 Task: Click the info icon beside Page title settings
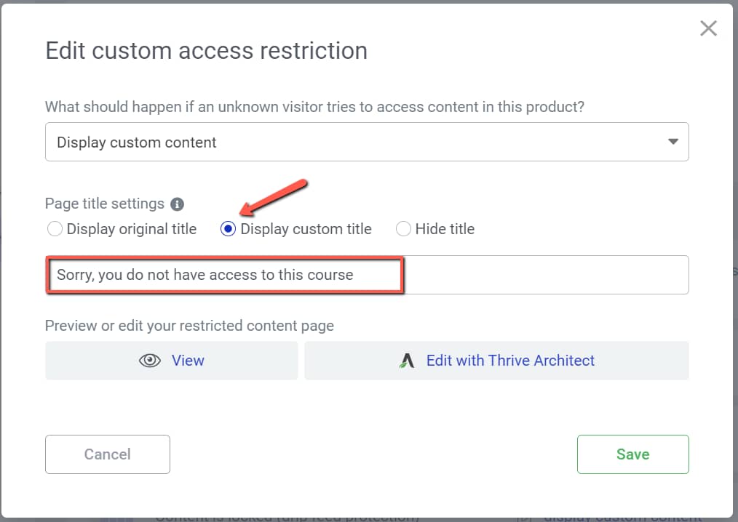(177, 204)
